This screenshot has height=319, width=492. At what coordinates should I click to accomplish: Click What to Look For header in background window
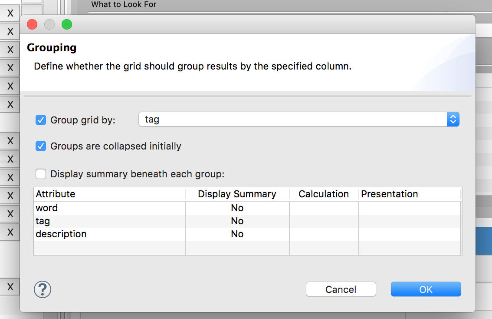pos(124,4)
